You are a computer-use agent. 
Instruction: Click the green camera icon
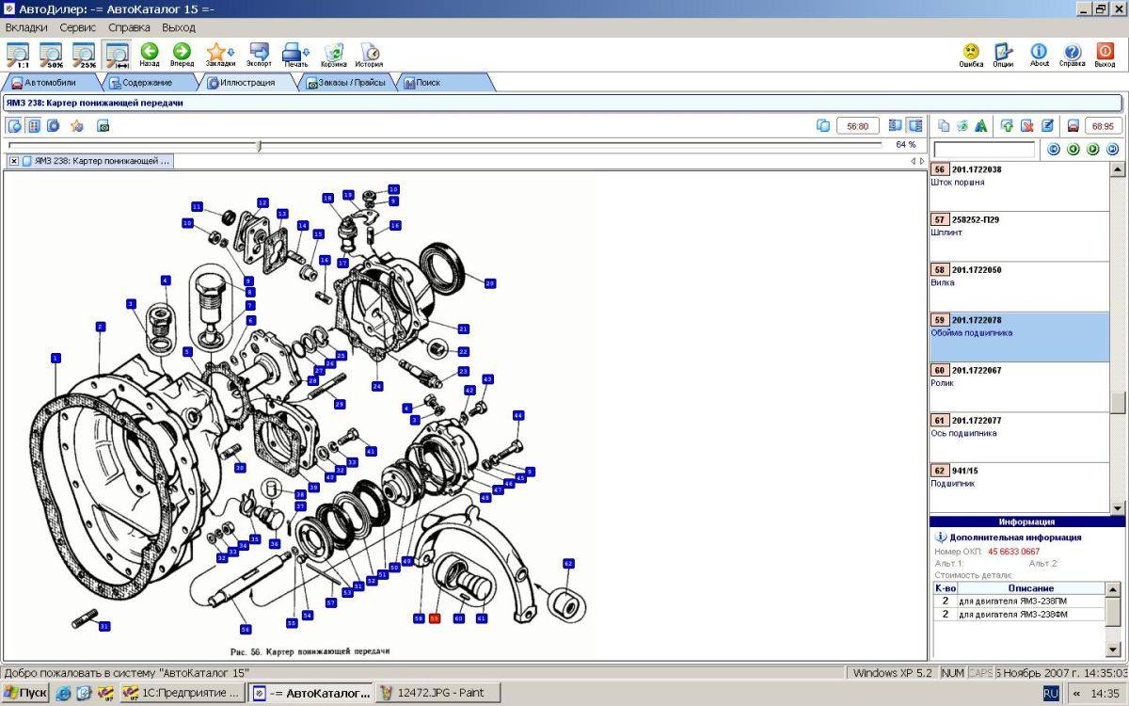pyautogui.click(x=103, y=125)
